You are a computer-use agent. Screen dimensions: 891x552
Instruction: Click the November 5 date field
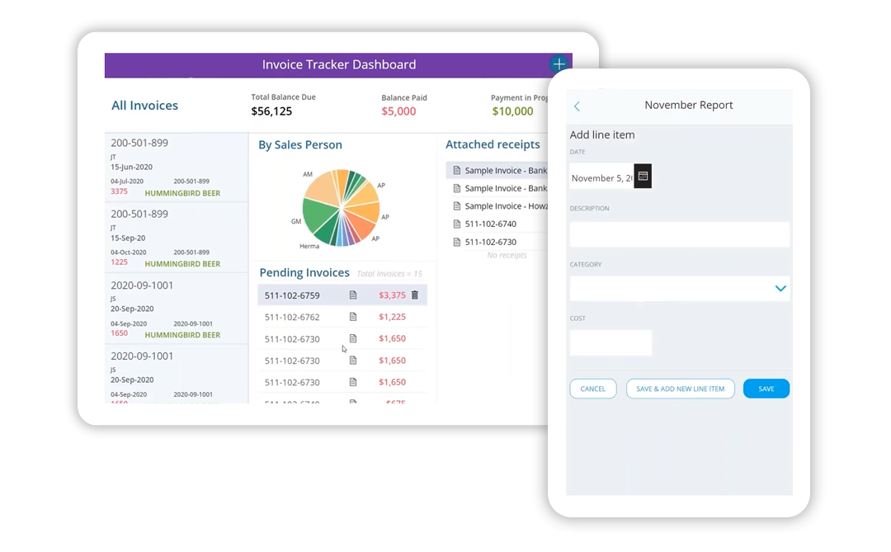tap(601, 178)
